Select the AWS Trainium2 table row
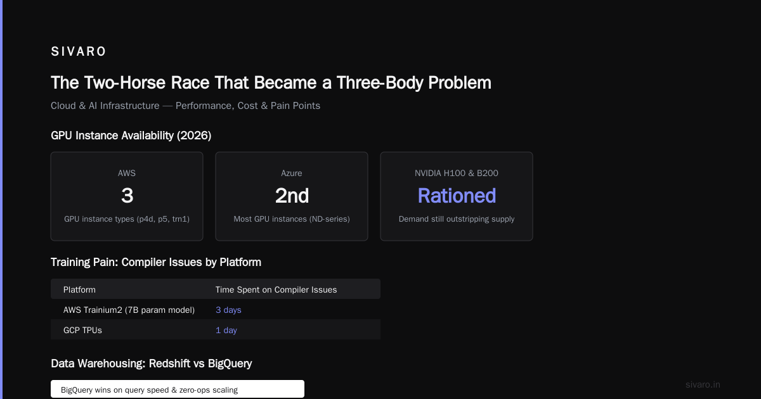 [216, 310]
